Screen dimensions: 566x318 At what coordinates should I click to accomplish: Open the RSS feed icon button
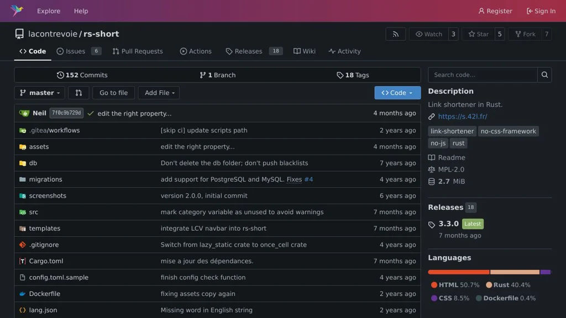pos(395,34)
